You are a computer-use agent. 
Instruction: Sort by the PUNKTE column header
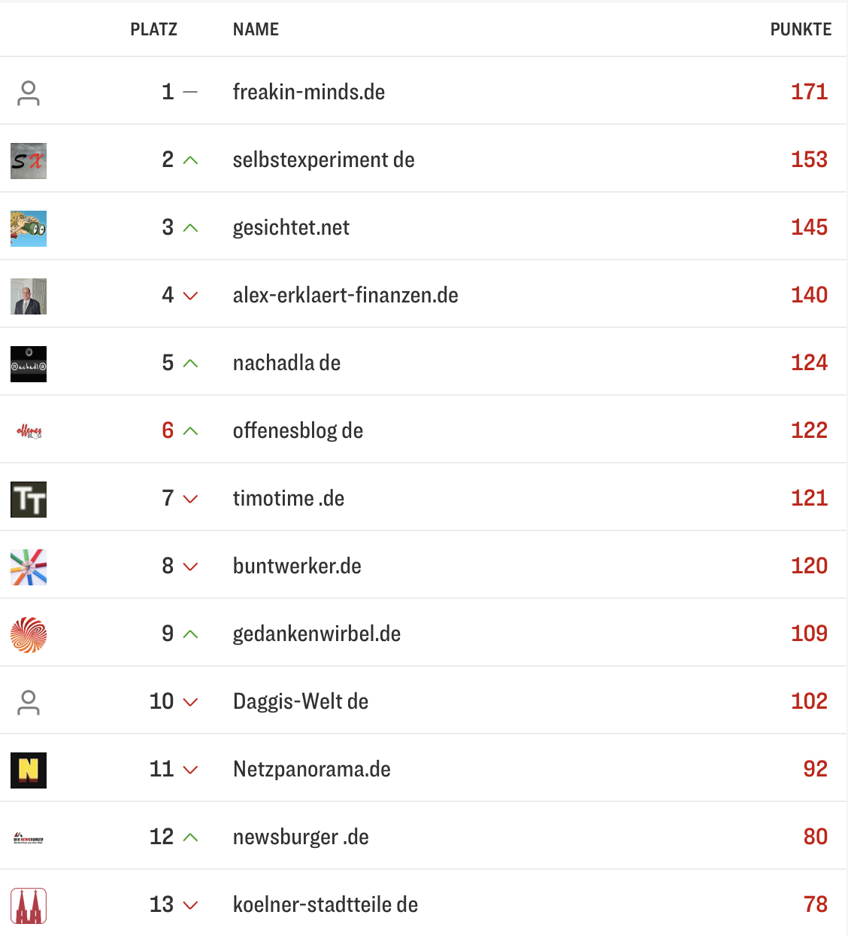pos(801,29)
